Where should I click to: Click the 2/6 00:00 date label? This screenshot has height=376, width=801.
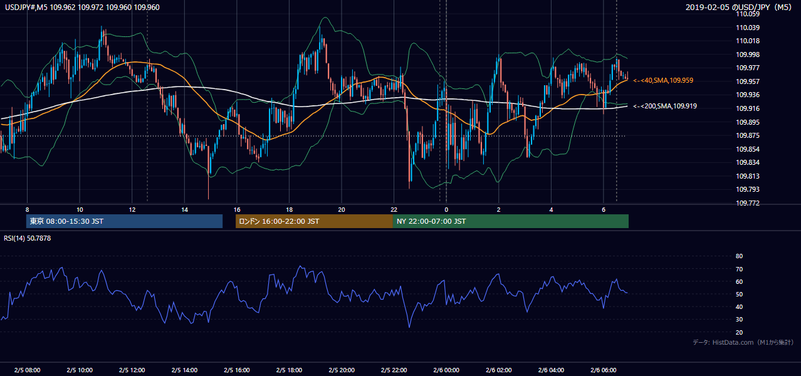tap(446, 370)
